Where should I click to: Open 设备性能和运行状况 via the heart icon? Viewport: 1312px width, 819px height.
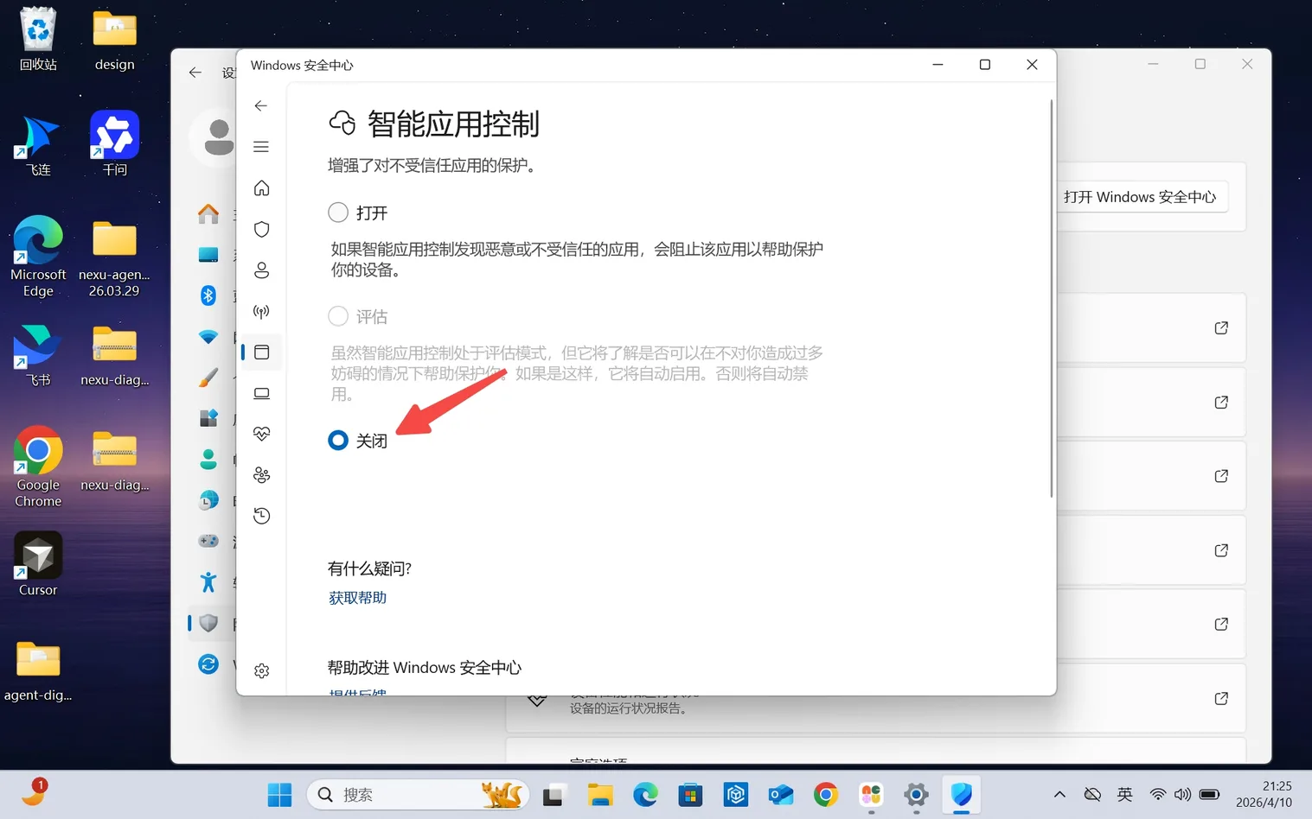[x=261, y=433]
